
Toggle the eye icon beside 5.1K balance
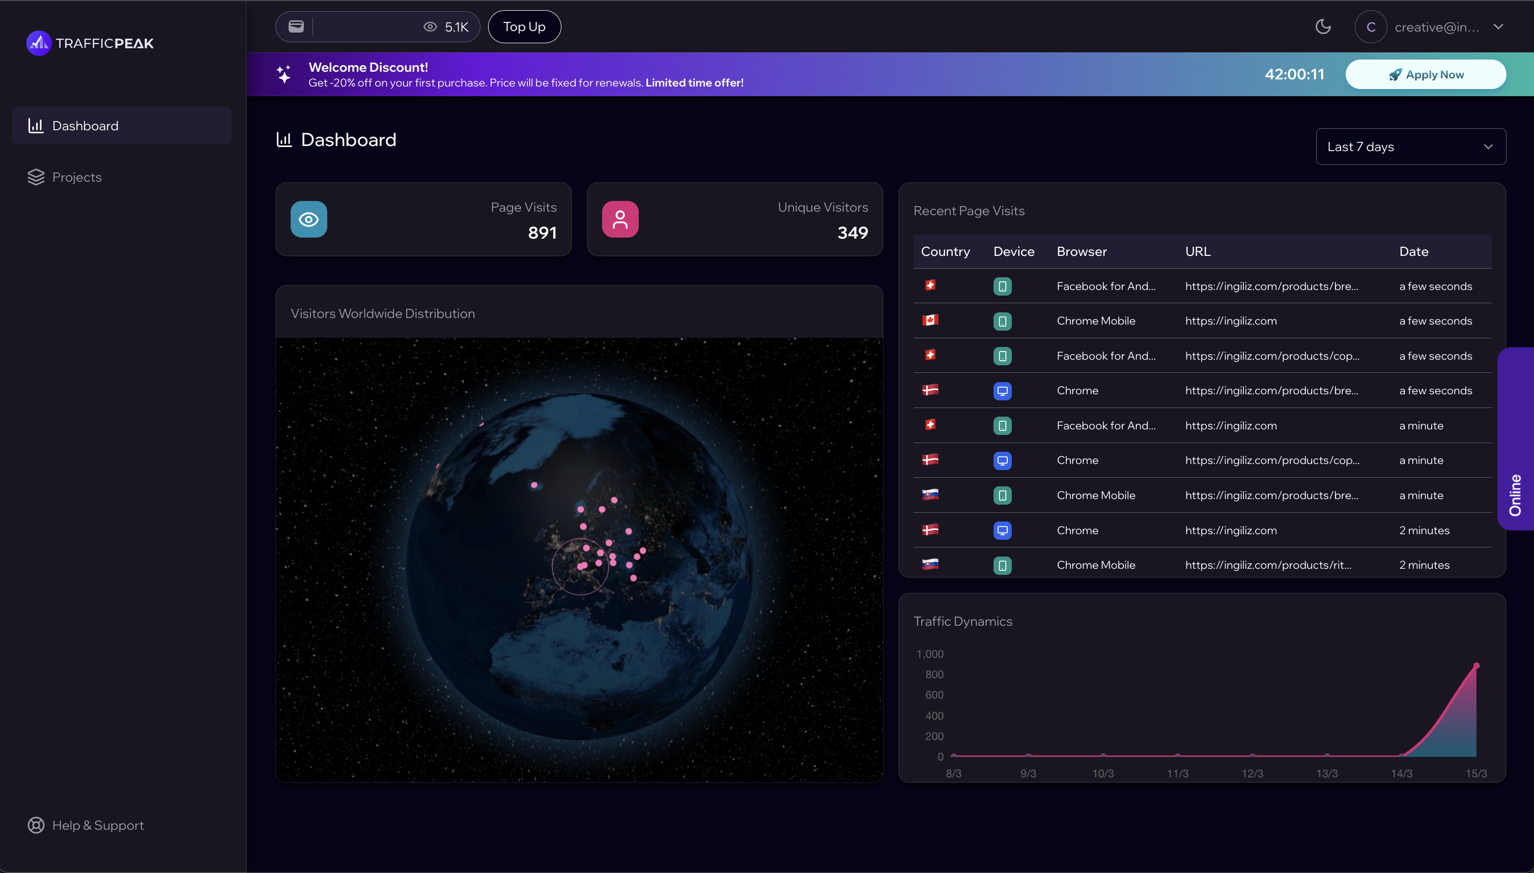(x=430, y=27)
